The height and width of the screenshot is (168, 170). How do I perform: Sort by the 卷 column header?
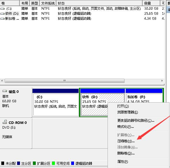(10, 3)
